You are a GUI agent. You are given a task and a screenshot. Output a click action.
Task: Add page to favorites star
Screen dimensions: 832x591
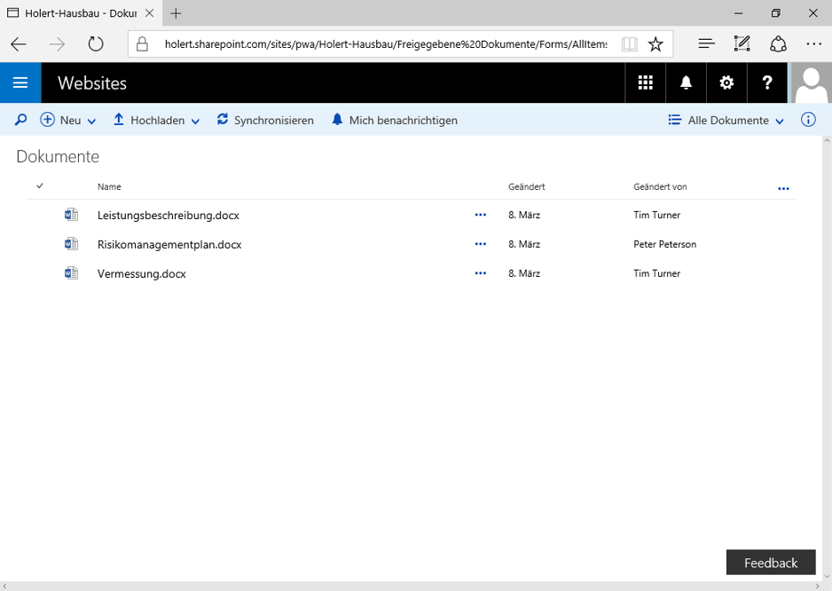pyautogui.click(x=655, y=44)
